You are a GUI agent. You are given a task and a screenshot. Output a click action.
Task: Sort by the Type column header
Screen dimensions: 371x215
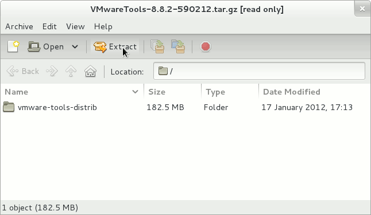pos(230,92)
